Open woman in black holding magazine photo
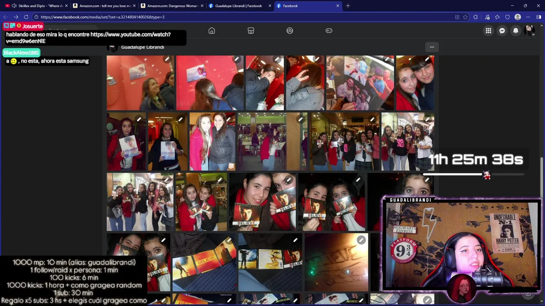The height and width of the screenshot is (306, 545). 168,142
